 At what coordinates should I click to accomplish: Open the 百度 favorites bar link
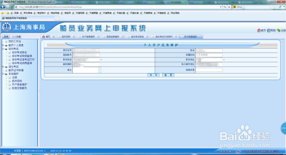pyautogui.click(x=15, y=13)
